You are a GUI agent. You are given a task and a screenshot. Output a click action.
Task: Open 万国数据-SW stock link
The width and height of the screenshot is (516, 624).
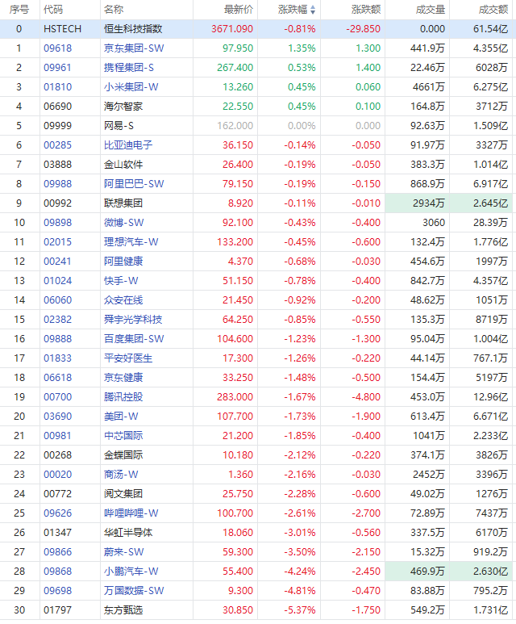(134, 591)
